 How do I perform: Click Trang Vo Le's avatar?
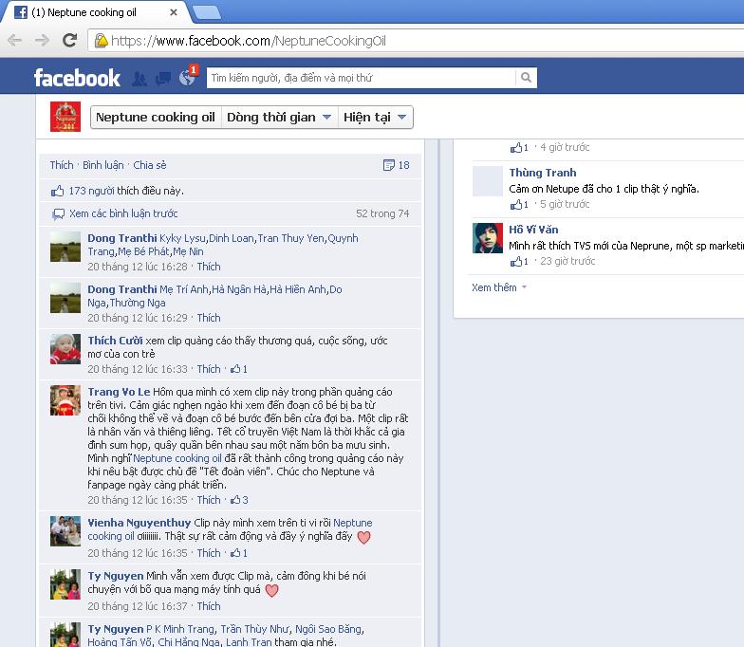[65, 400]
